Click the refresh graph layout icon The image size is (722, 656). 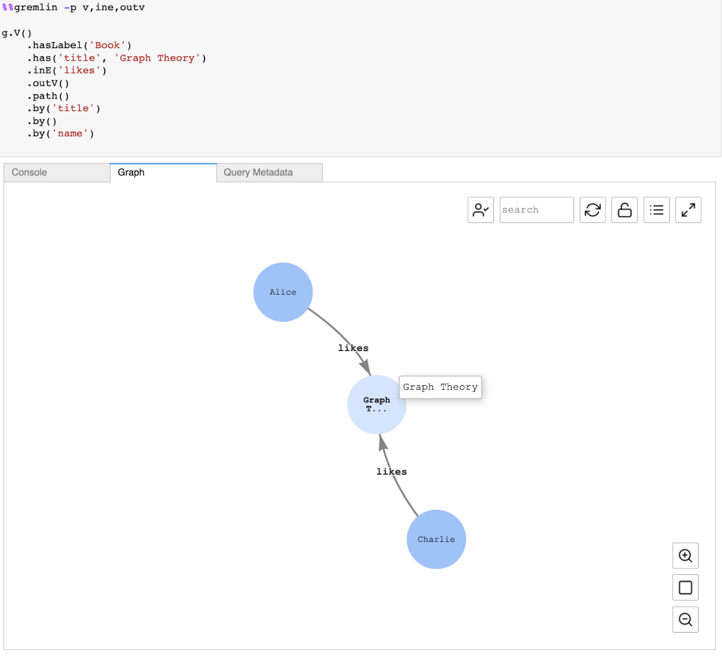tap(592, 210)
